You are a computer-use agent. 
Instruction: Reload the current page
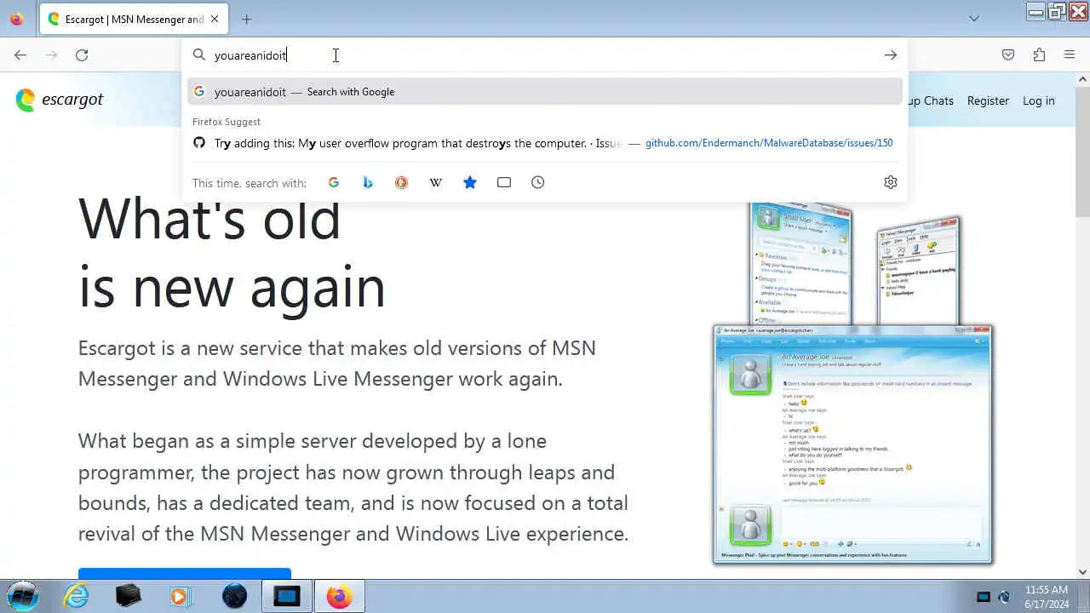[x=82, y=55]
